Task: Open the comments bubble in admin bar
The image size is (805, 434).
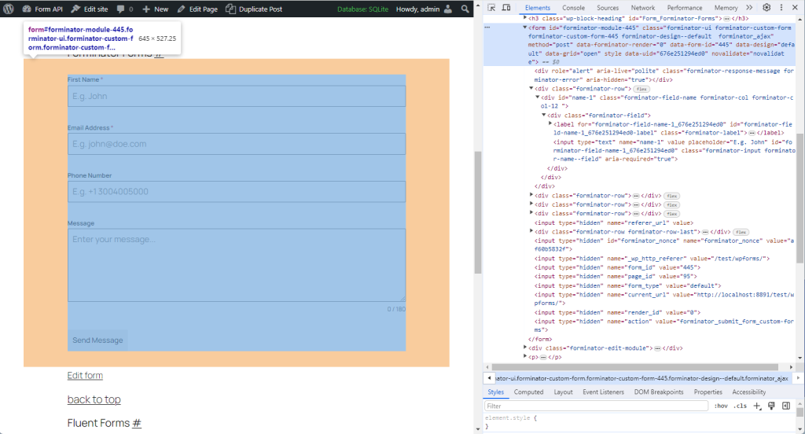Action: click(124, 9)
